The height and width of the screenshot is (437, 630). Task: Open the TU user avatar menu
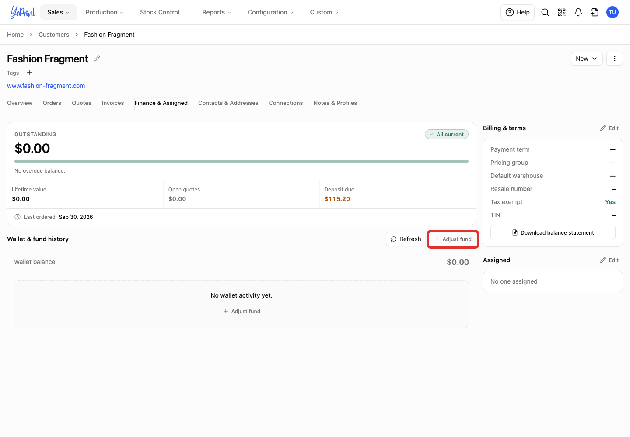coord(612,12)
